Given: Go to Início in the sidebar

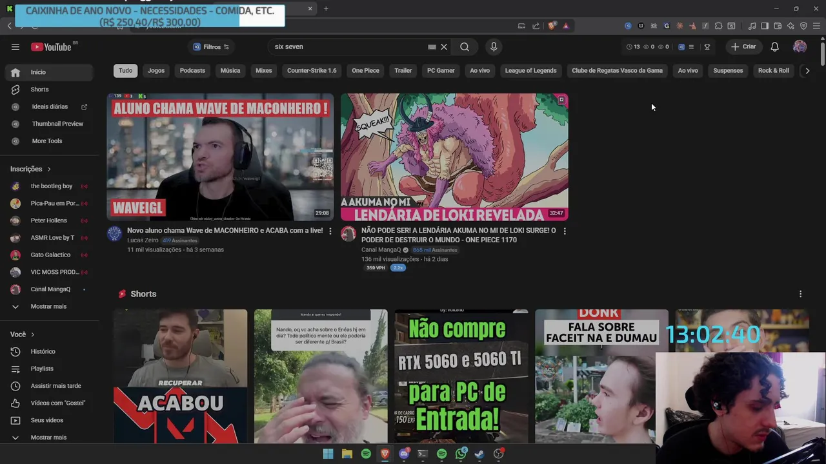Looking at the screenshot, I should [48, 72].
